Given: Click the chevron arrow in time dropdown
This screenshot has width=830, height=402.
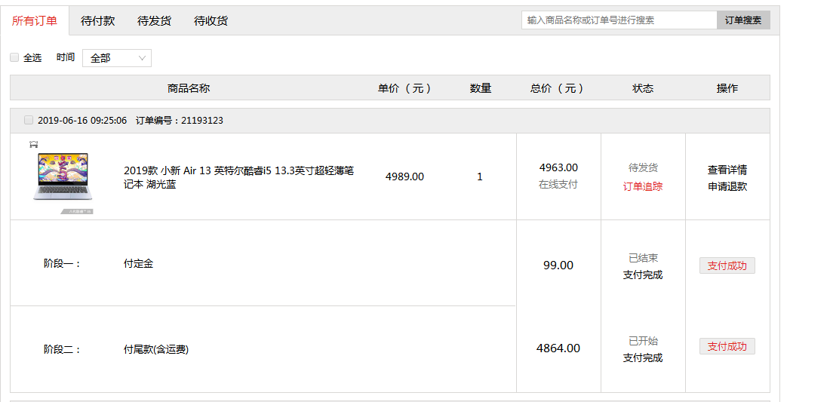Looking at the screenshot, I should click(142, 58).
